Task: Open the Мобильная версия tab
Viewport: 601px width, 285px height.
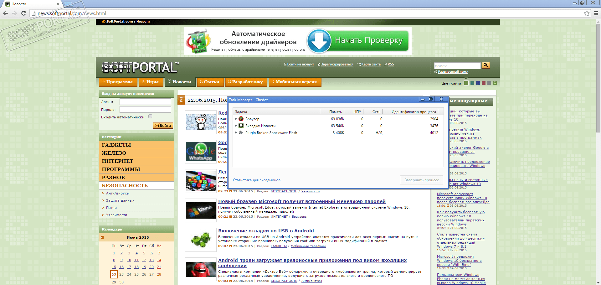Action: 295,82
